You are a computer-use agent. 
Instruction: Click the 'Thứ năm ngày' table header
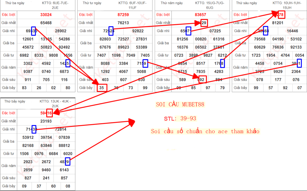(171, 3)
